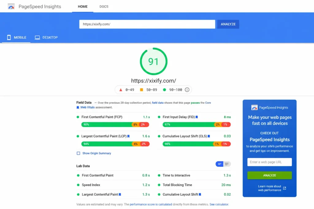The width and height of the screenshot is (314, 209).
Task: Click the LCP distribution bar showing 94%
Action: [115, 144]
